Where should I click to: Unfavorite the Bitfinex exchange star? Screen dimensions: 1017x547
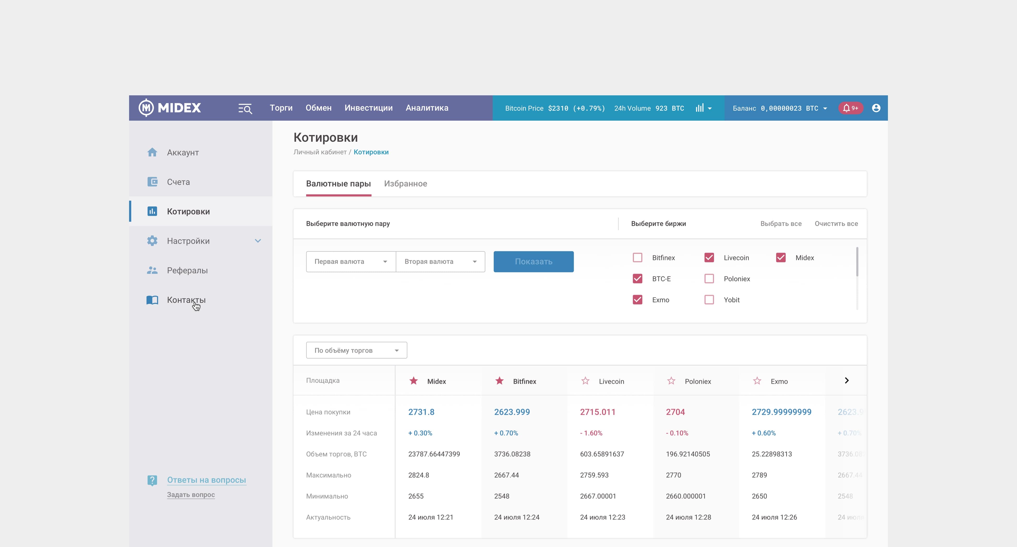499,381
